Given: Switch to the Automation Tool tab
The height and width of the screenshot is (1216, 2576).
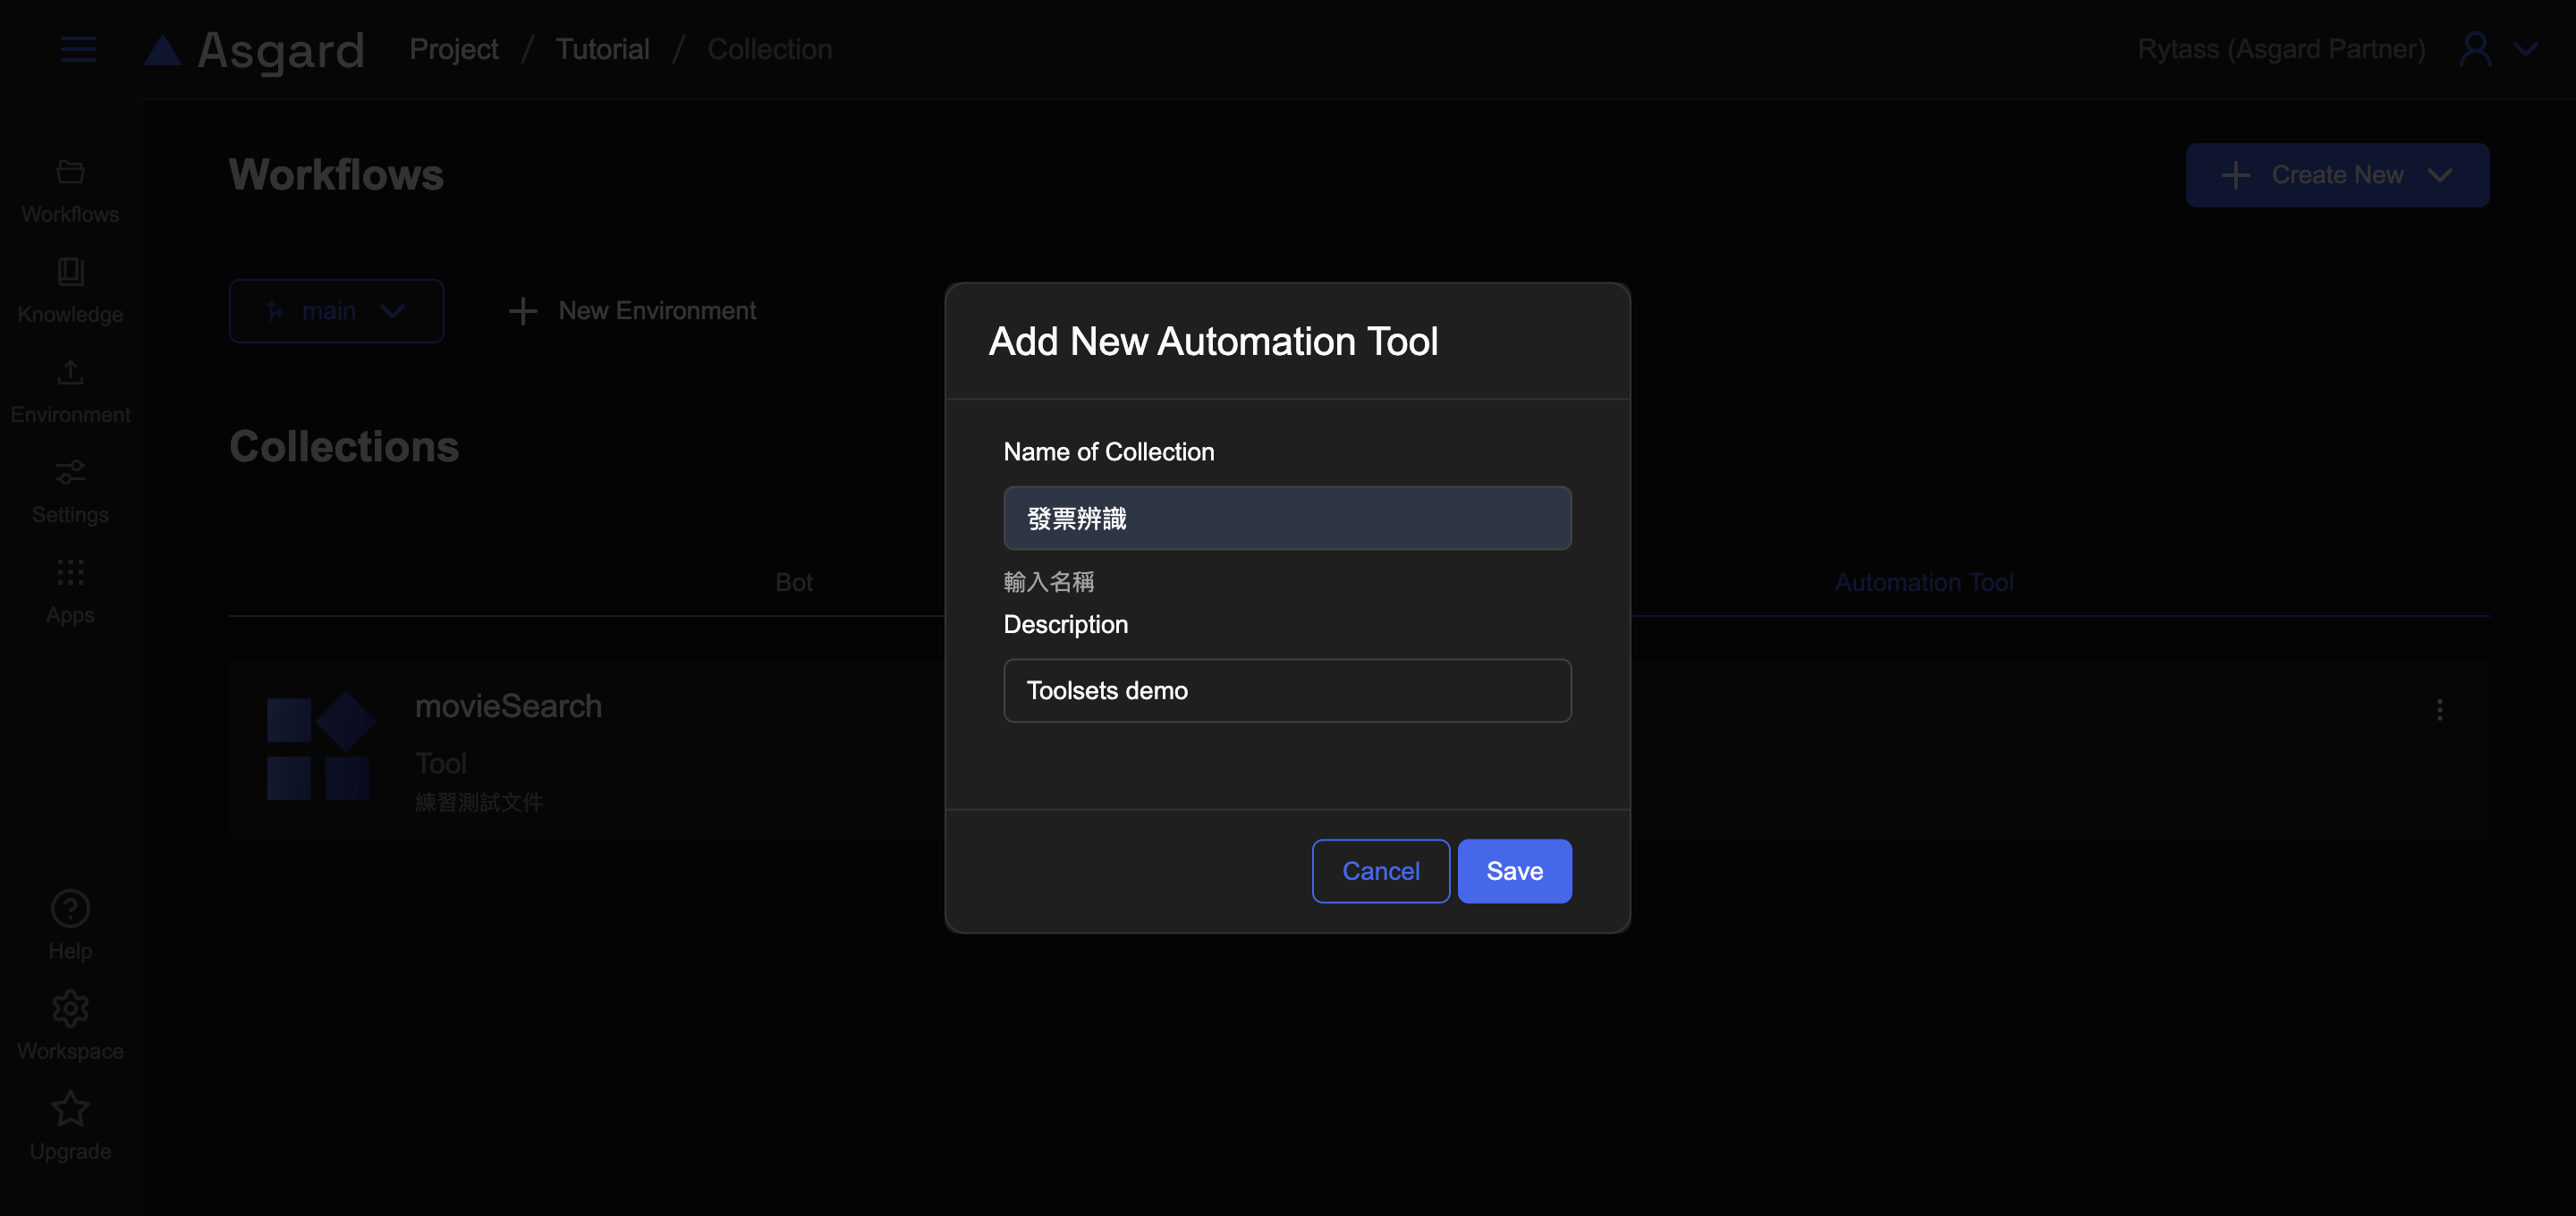Looking at the screenshot, I should click(1924, 582).
